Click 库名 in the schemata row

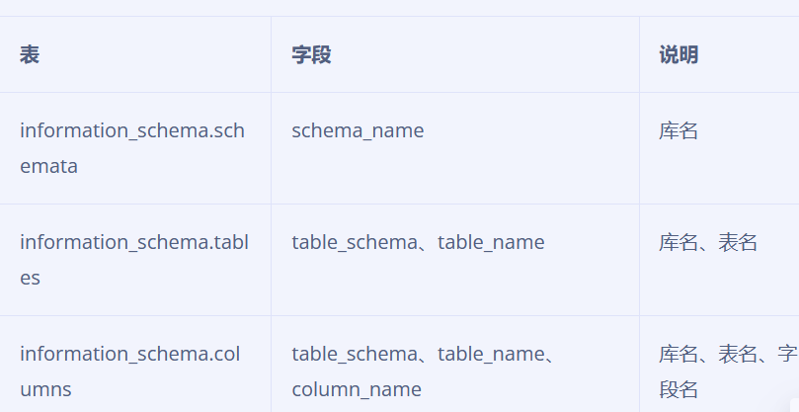[x=679, y=131]
